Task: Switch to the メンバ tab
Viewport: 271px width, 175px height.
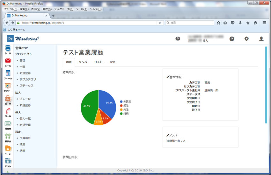Action: tap(83, 62)
